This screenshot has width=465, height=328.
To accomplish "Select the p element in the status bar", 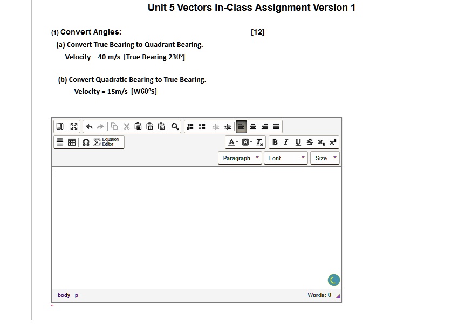I will 76,295.
